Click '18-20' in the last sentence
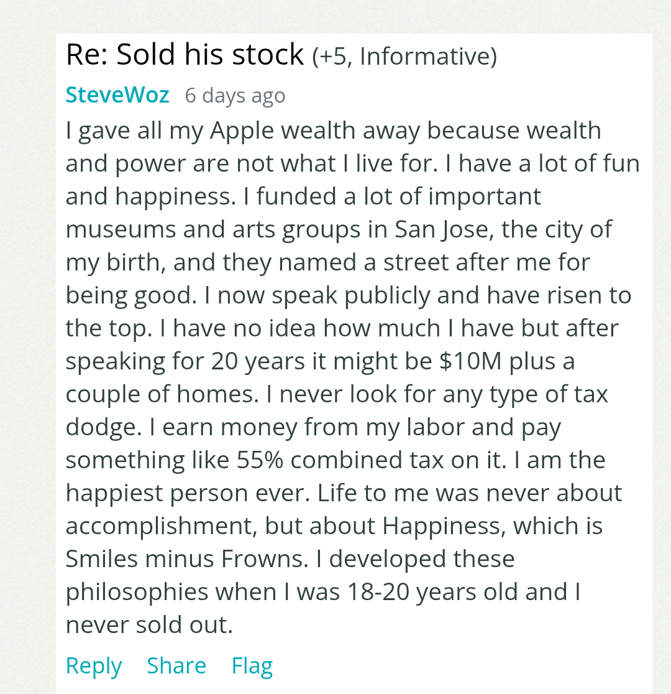Viewport: 671px width, 694px height. pyautogui.click(x=378, y=592)
